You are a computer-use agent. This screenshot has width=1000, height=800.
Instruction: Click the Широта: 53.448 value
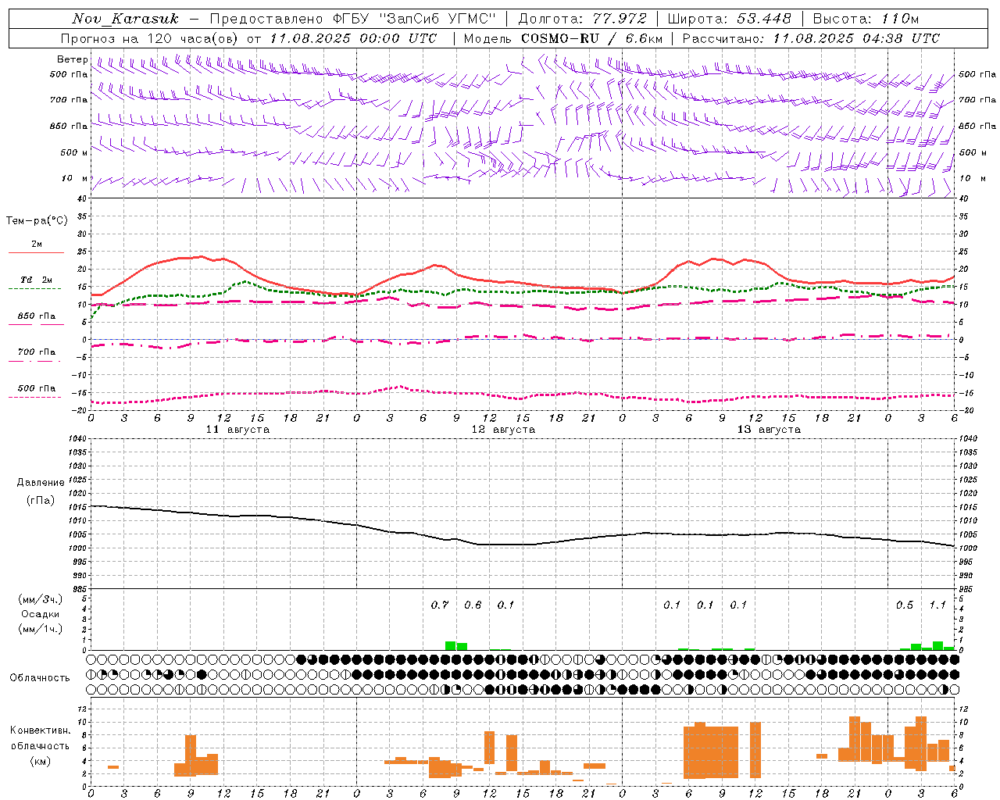(x=729, y=19)
